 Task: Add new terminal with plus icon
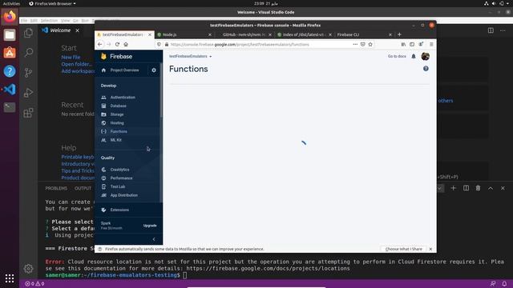[x=453, y=188]
